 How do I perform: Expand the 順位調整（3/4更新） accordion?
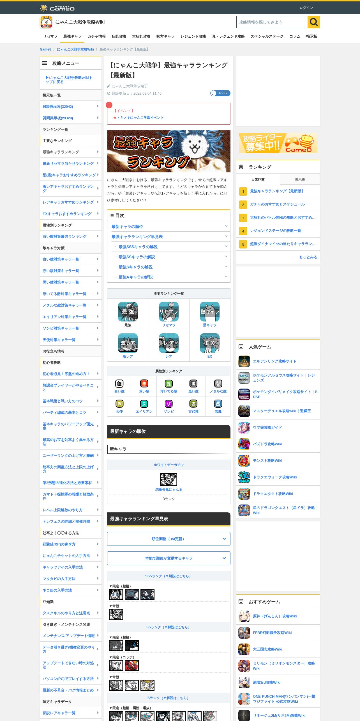point(169,539)
